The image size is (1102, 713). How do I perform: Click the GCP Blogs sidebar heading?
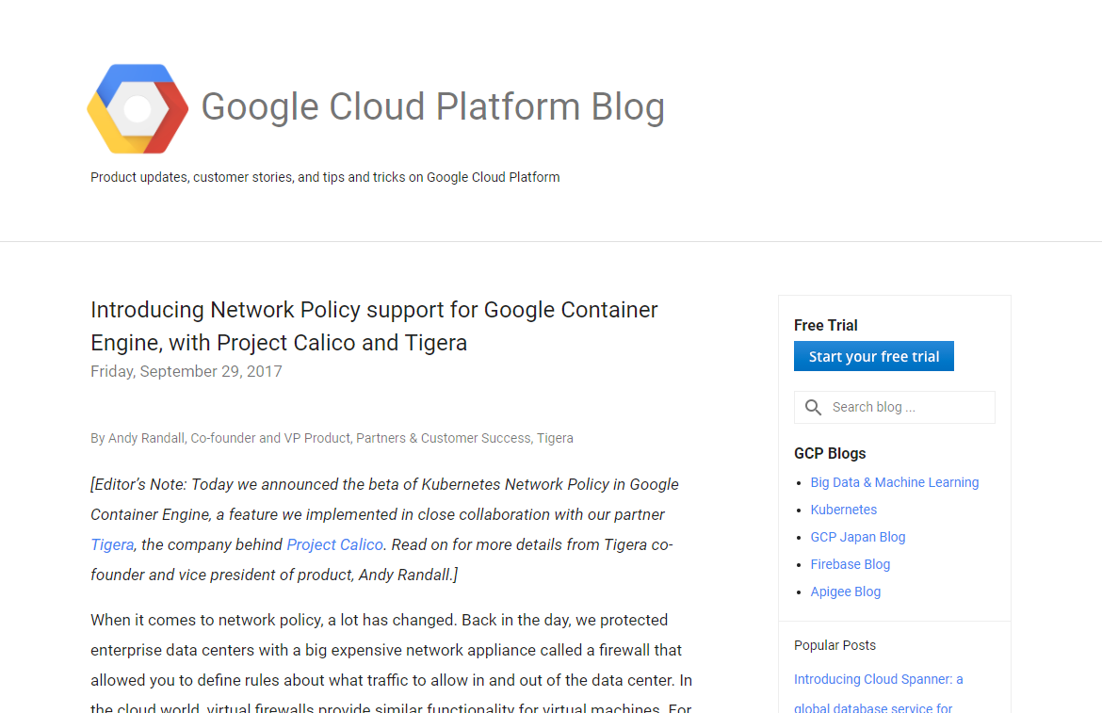tap(830, 453)
